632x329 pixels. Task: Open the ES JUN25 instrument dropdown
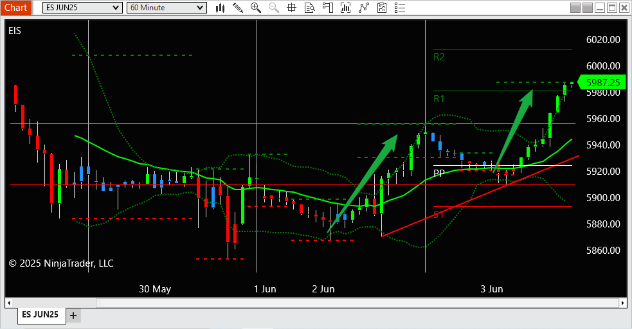tap(82, 8)
